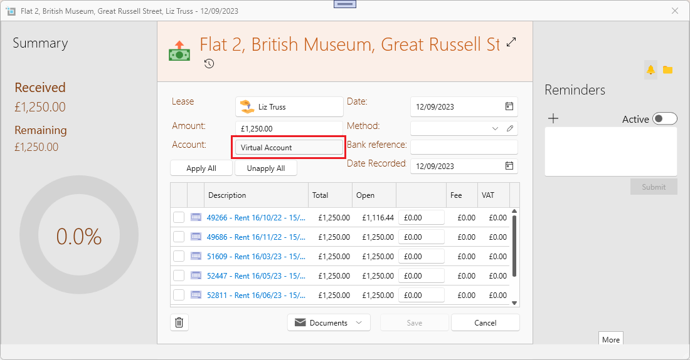
Task: Open the calendar picker for Date Recorded
Action: pyautogui.click(x=509, y=166)
